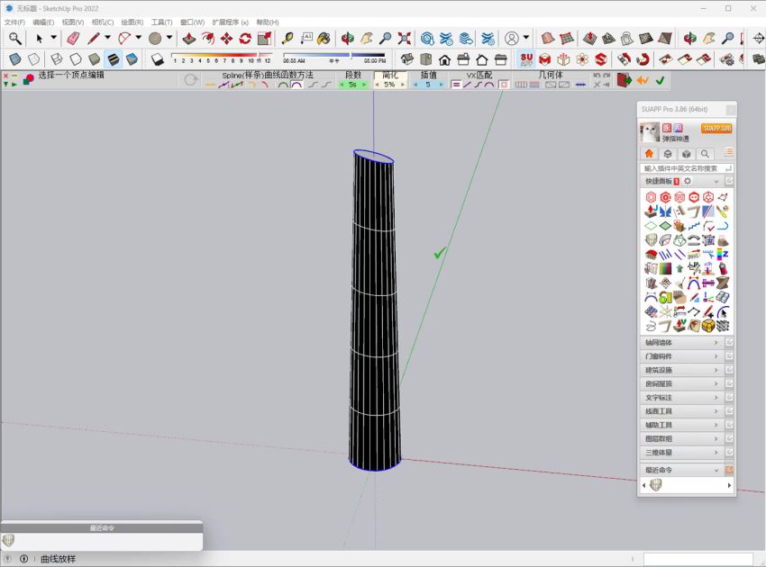Click the orange SUAPP 3.86 button
This screenshot has width=766, height=567.
coord(716,128)
